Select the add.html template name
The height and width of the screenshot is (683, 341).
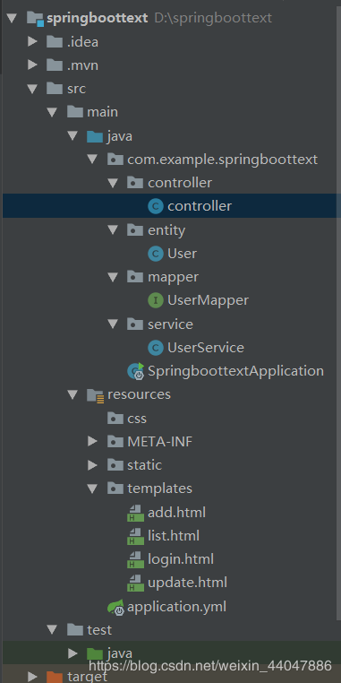click(176, 513)
